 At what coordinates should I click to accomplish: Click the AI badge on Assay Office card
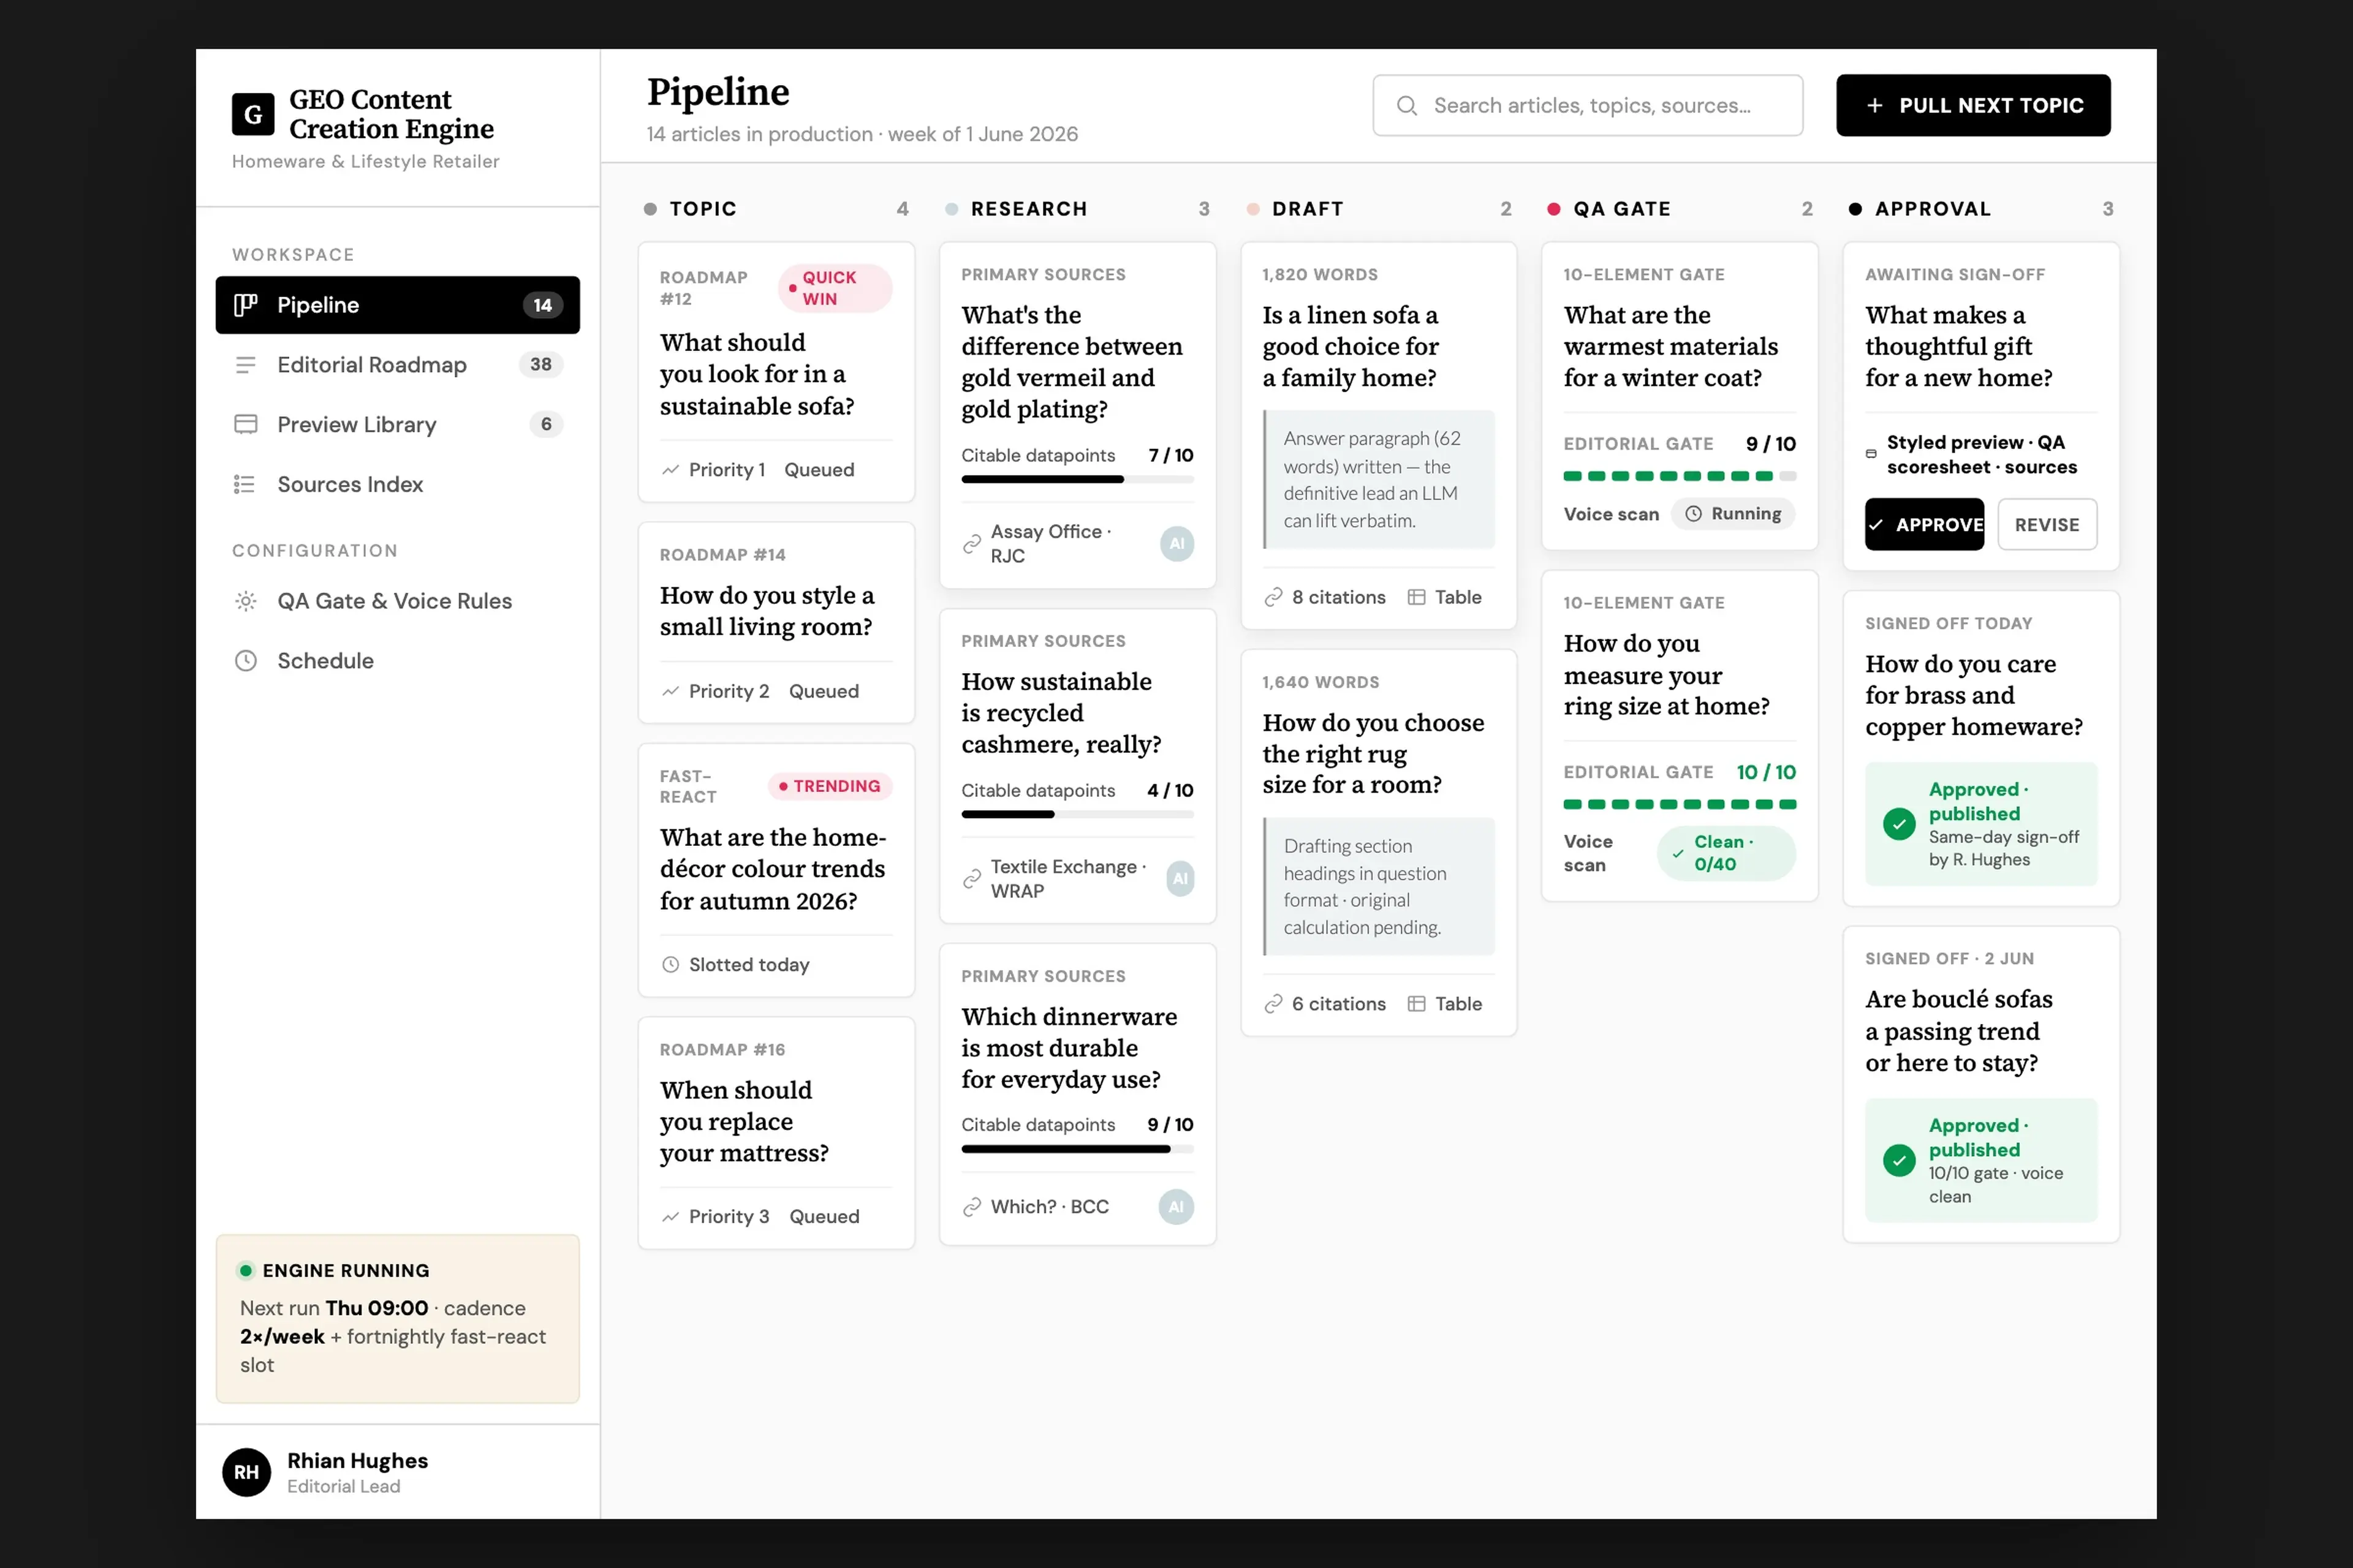(1176, 544)
